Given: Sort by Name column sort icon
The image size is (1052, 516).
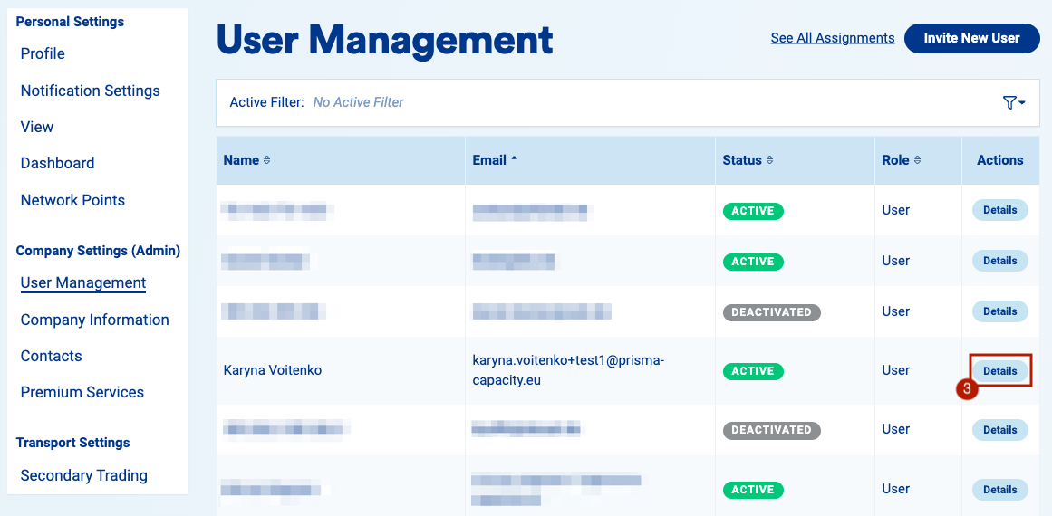Looking at the screenshot, I should [266, 160].
